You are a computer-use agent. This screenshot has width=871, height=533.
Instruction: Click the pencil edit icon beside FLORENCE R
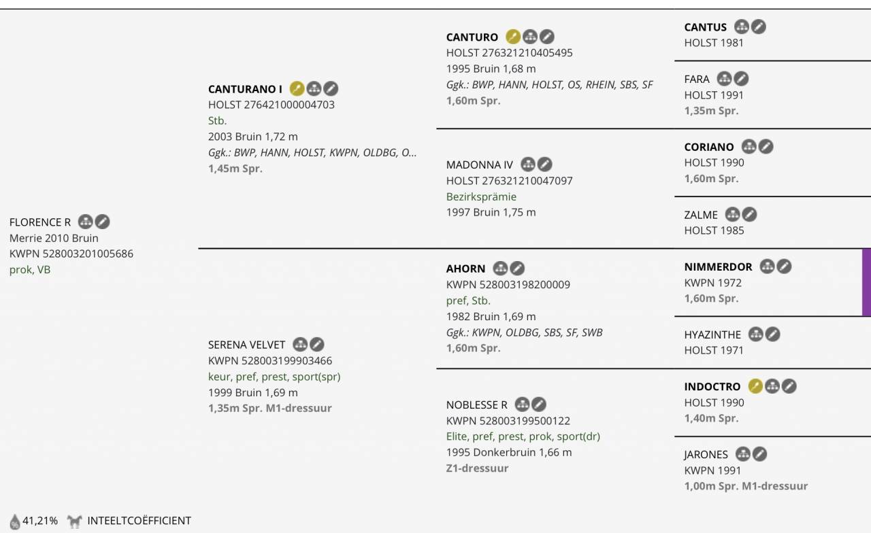click(102, 222)
